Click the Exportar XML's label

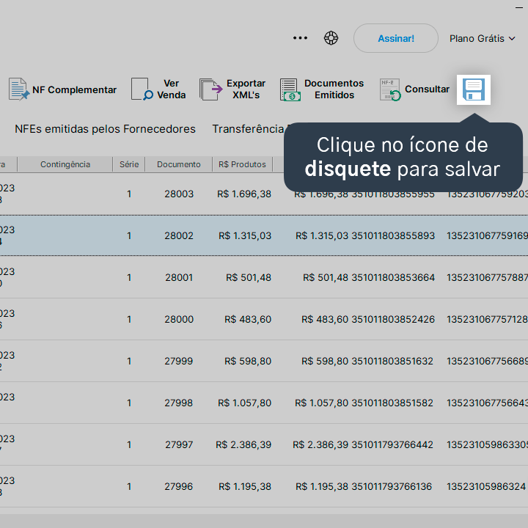click(x=246, y=89)
